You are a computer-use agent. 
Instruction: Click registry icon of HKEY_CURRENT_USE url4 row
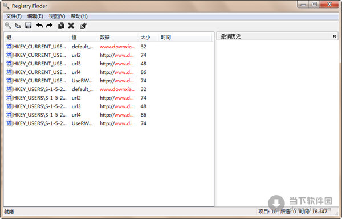click(x=9, y=72)
